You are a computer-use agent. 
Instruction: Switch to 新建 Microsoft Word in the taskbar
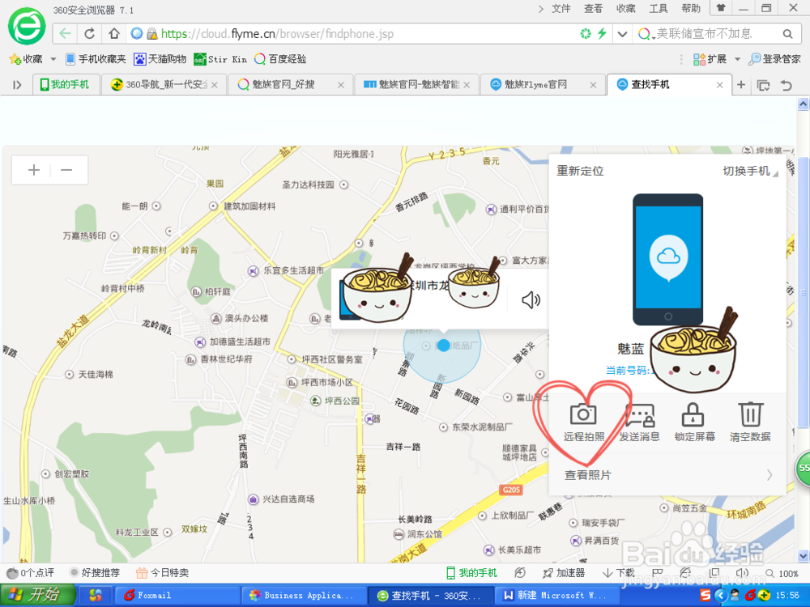pyautogui.click(x=558, y=596)
